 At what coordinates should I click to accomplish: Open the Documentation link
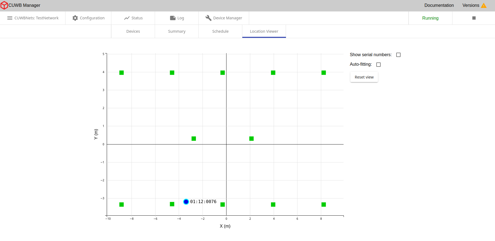pos(439,5)
